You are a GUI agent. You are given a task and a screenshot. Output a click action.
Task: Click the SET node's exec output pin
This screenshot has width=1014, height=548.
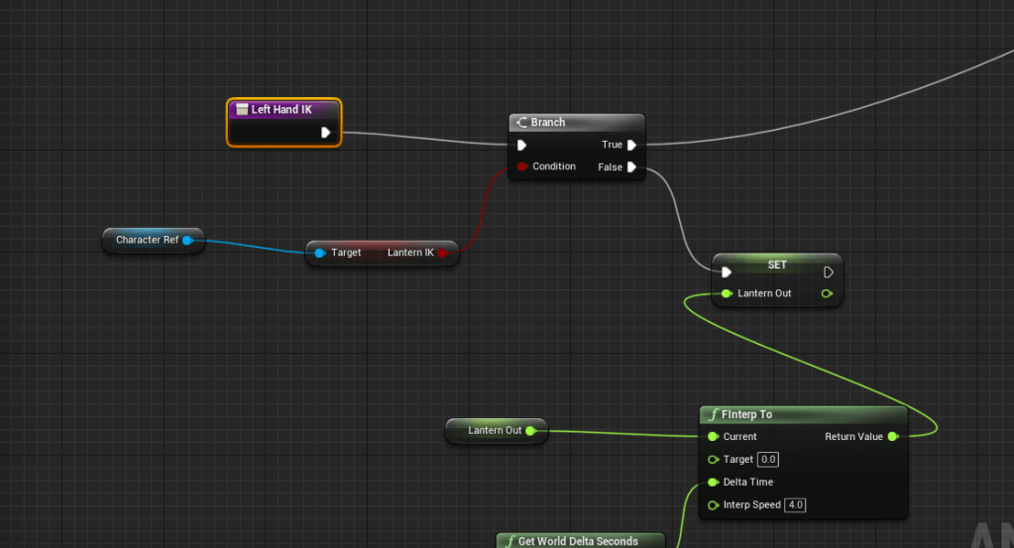(829, 272)
